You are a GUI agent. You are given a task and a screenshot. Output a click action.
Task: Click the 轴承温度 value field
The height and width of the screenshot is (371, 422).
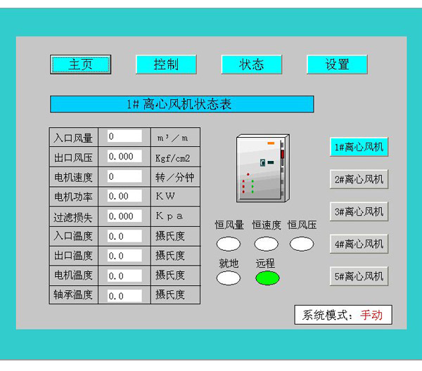pyautogui.click(x=124, y=296)
